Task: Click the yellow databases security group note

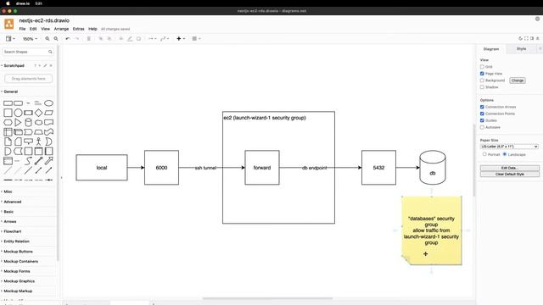Action: click(x=432, y=230)
